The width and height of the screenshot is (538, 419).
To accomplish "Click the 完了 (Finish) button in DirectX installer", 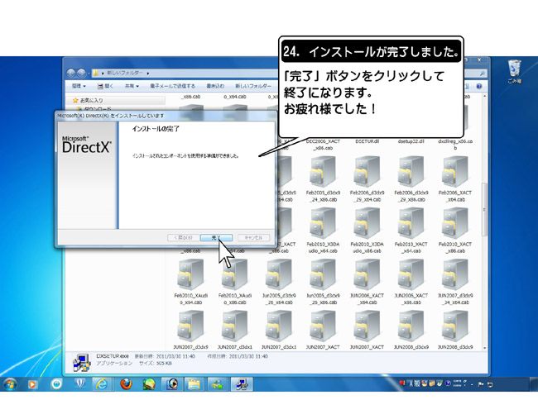I will [216, 237].
